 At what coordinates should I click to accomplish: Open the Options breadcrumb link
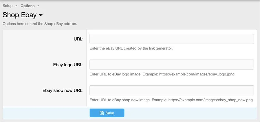pos(28,6)
